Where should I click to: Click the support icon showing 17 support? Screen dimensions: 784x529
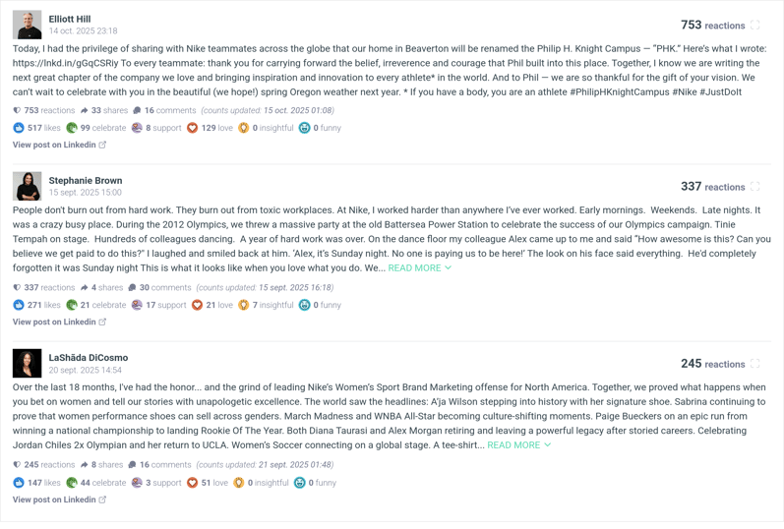137,305
